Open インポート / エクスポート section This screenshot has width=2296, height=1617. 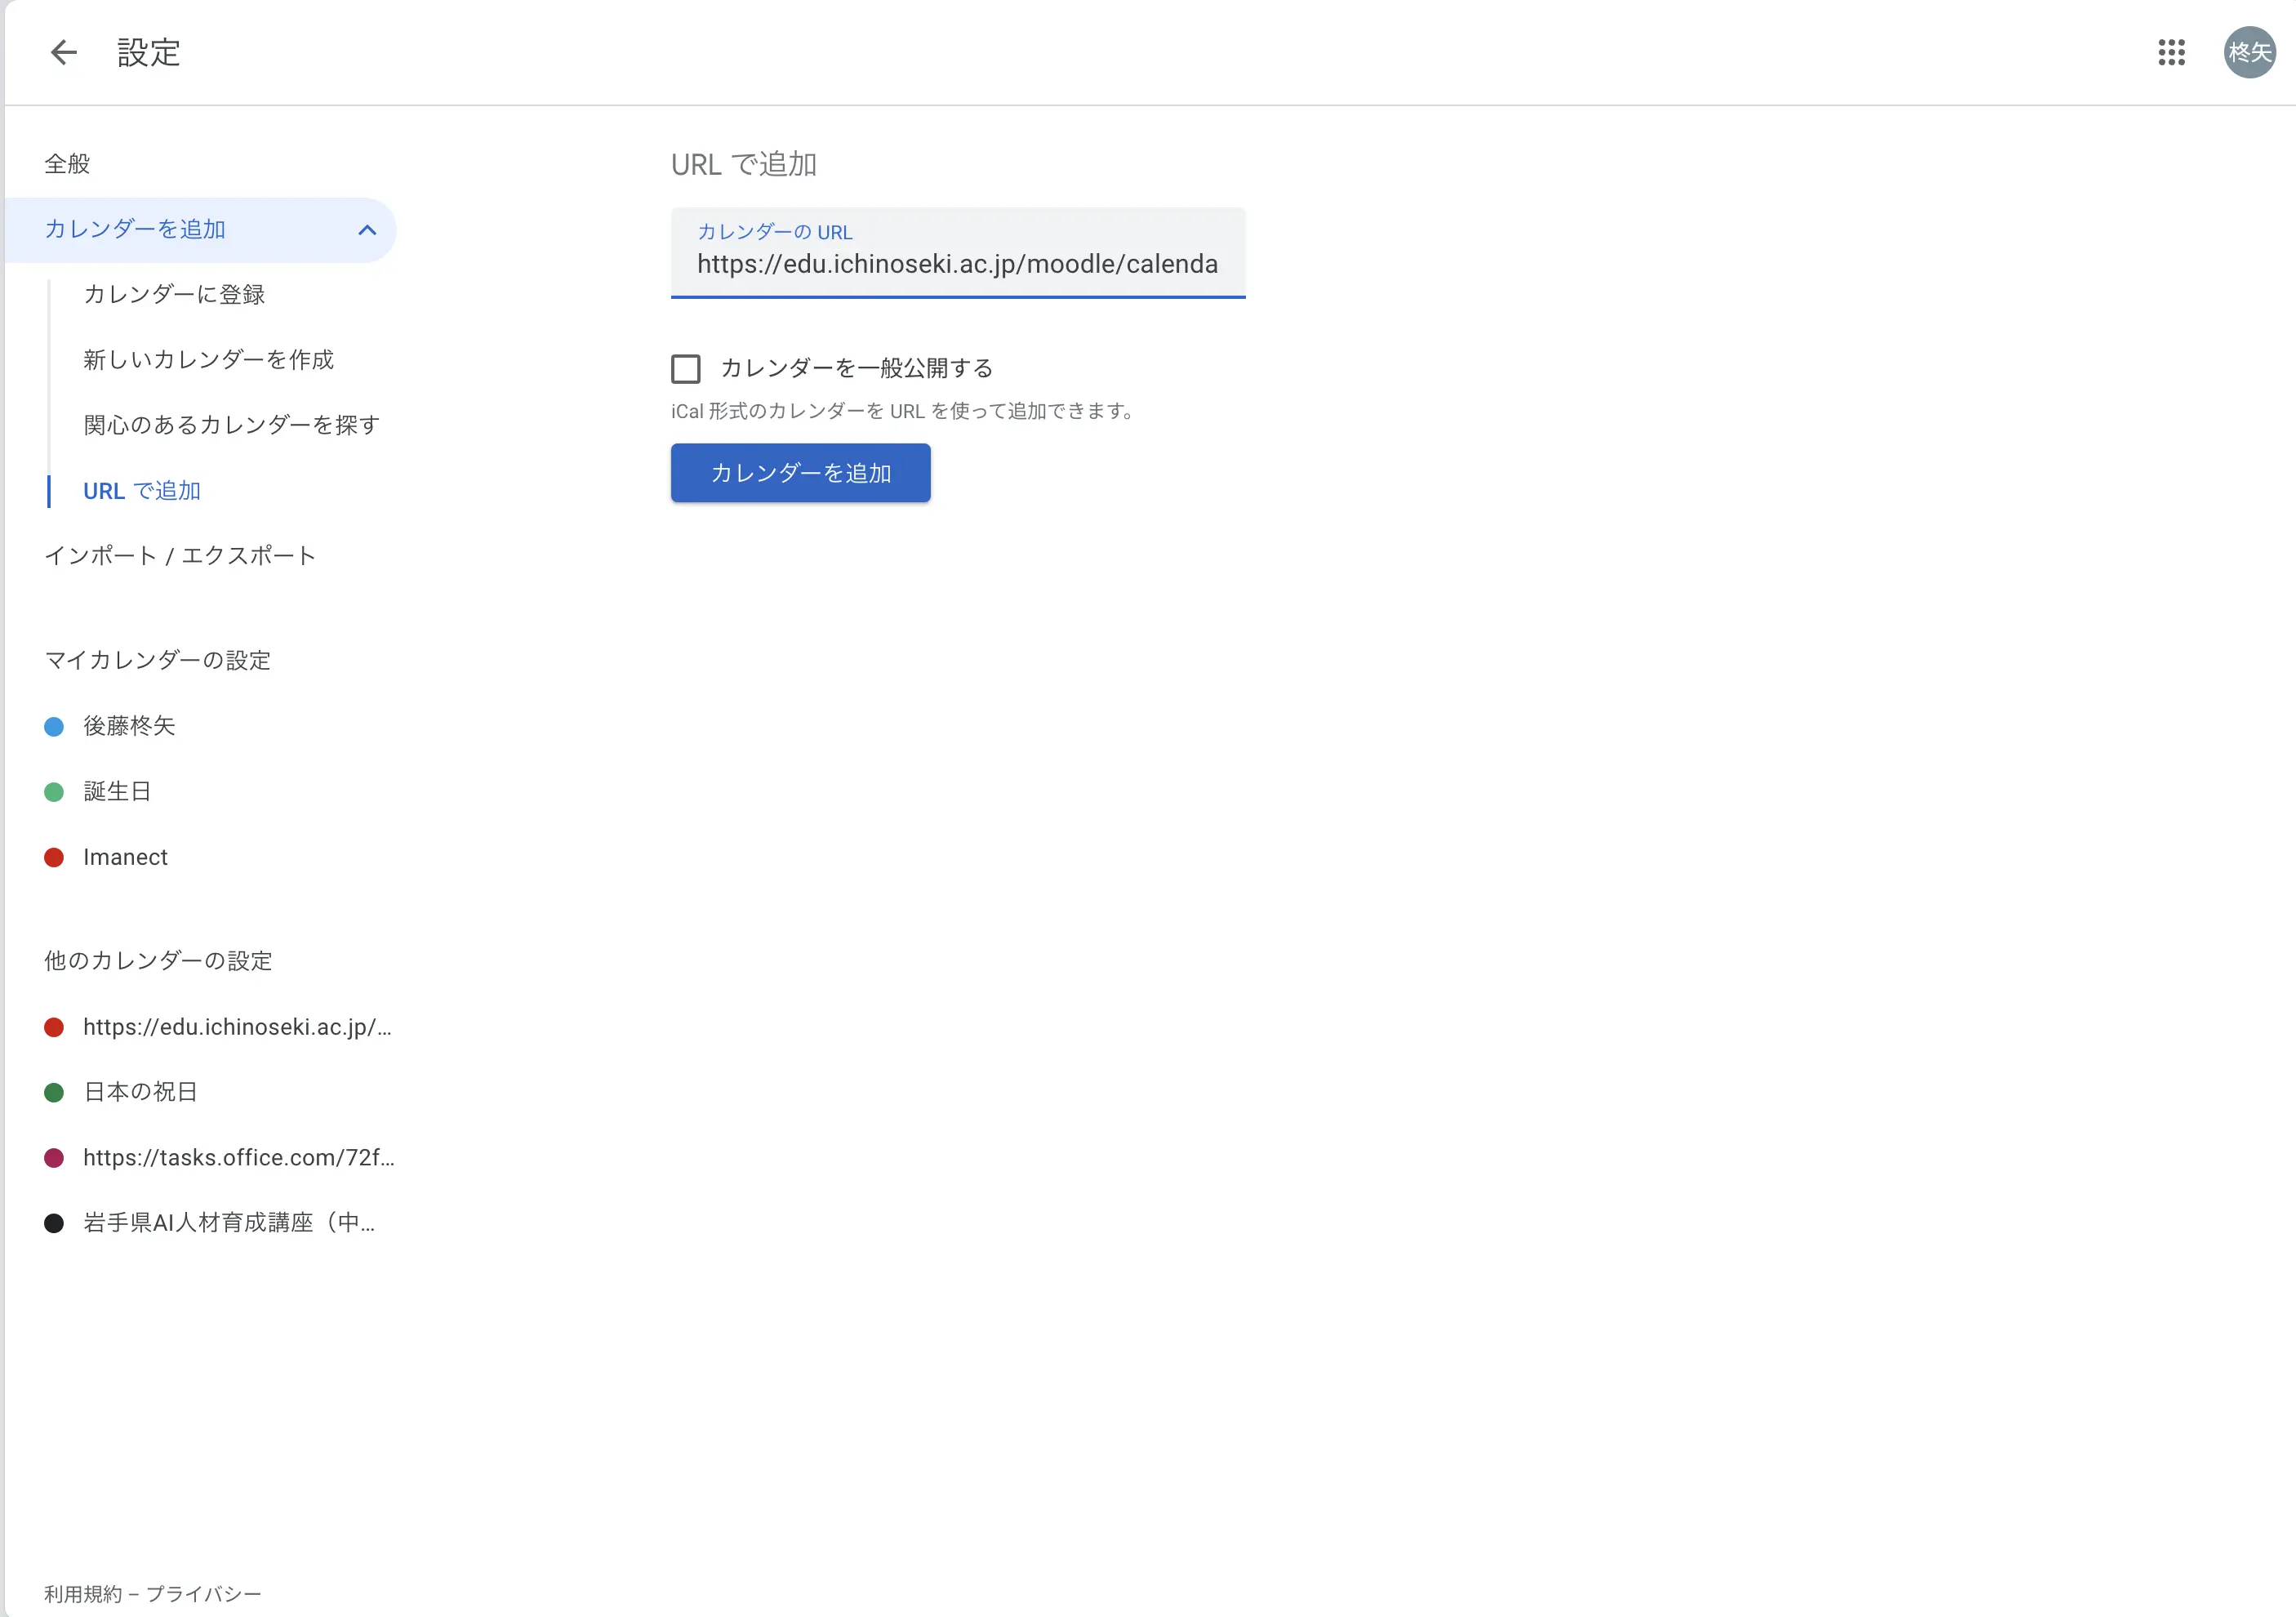click(180, 556)
